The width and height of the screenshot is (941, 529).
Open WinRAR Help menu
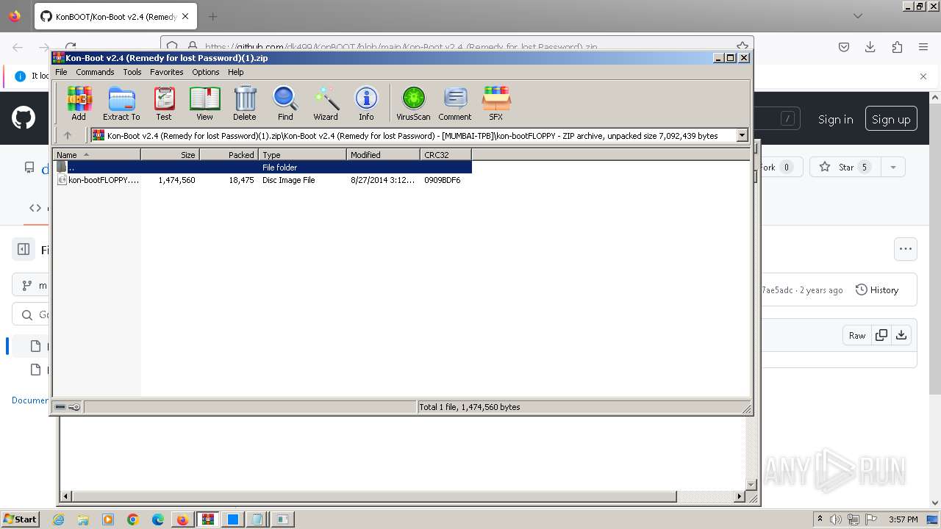(x=236, y=72)
